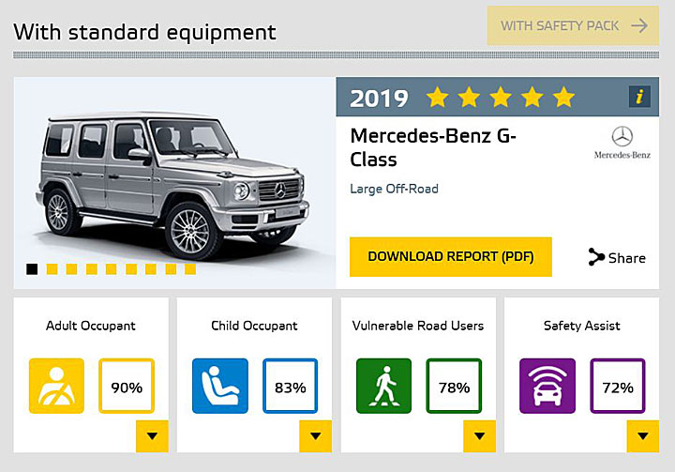Screen dimensions: 675x472
Task: Click the Mercedes-Benz logo
Action: click(622, 143)
